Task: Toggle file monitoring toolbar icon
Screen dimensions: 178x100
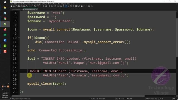Action: tap(79, 6)
